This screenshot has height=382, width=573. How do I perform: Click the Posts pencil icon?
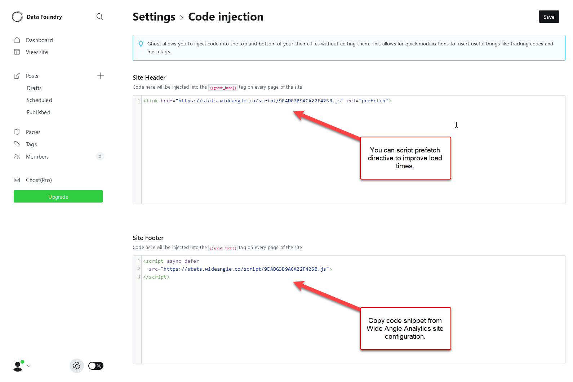tap(17, 76)
